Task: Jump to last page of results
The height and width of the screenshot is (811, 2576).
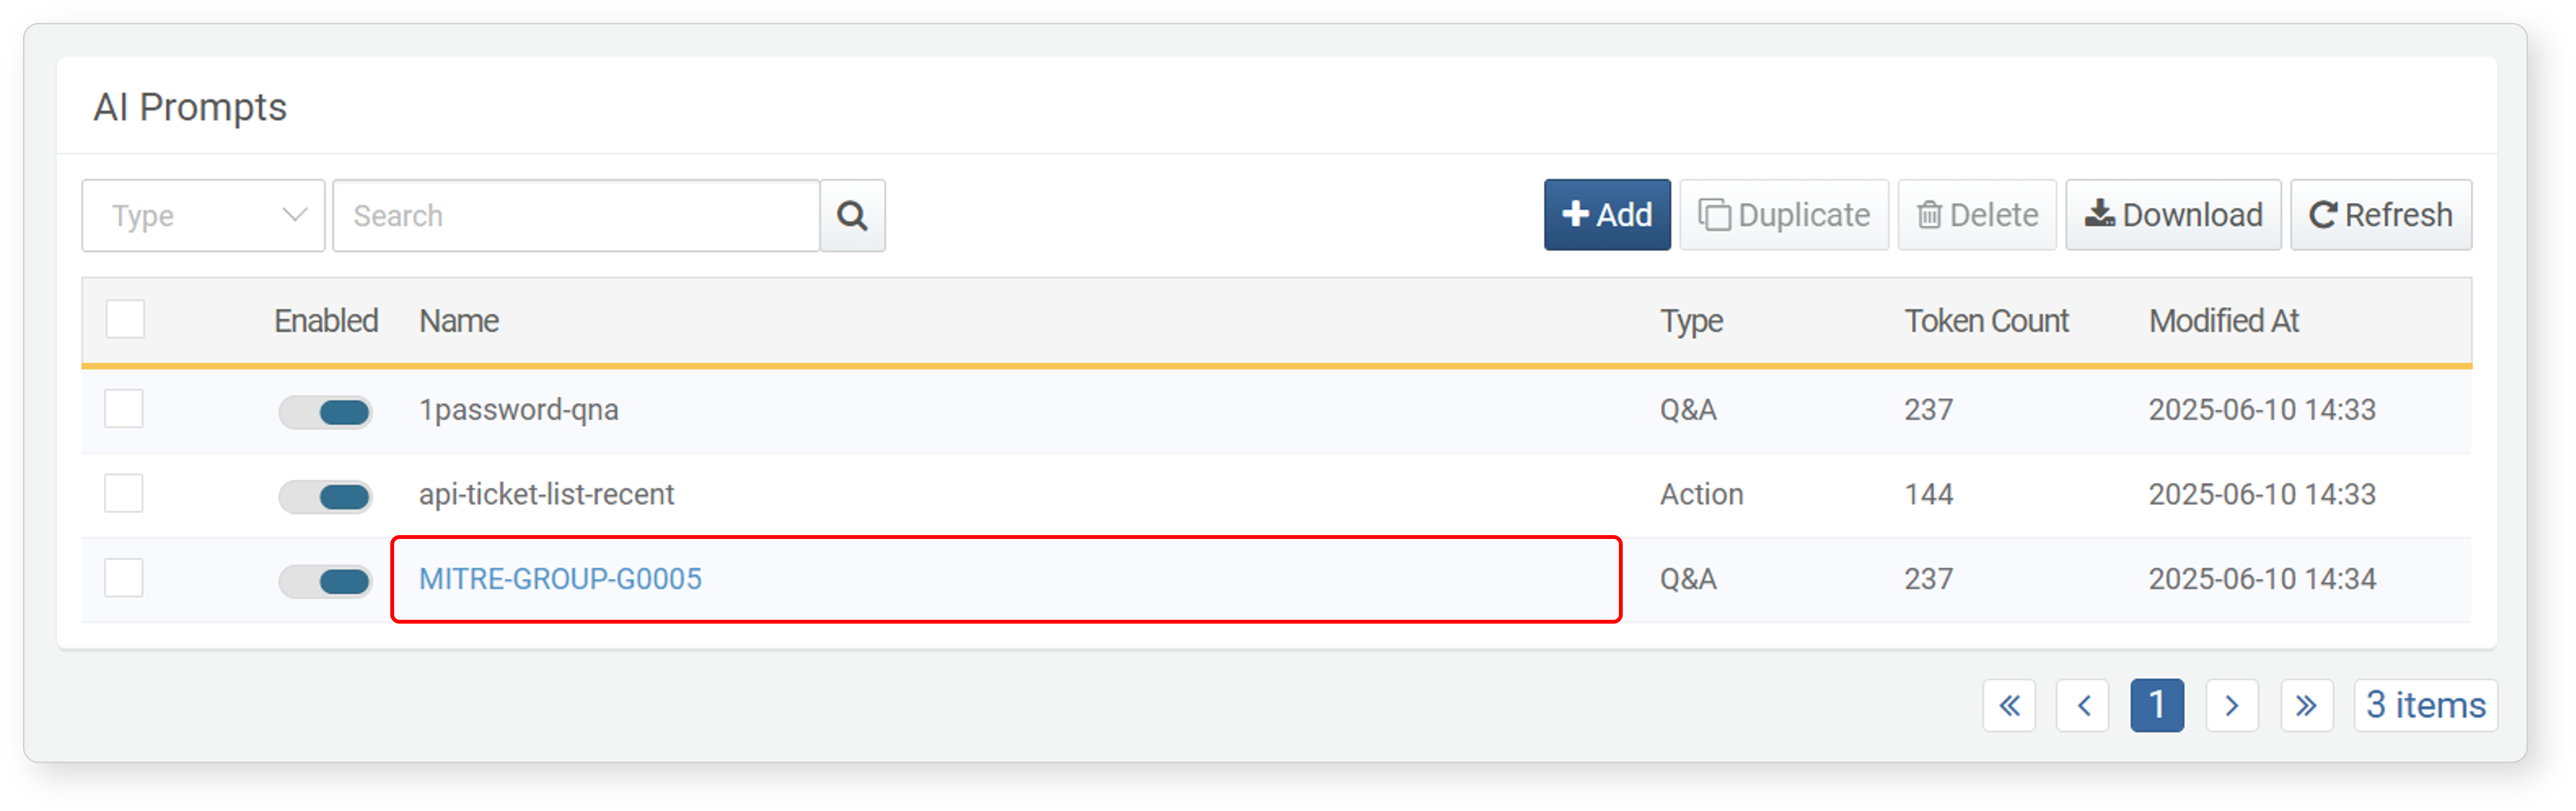Action: [x=2307, y=706]
